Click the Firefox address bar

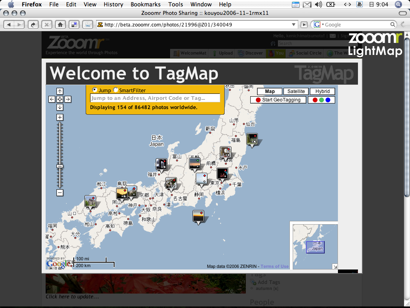pos(197,24)
